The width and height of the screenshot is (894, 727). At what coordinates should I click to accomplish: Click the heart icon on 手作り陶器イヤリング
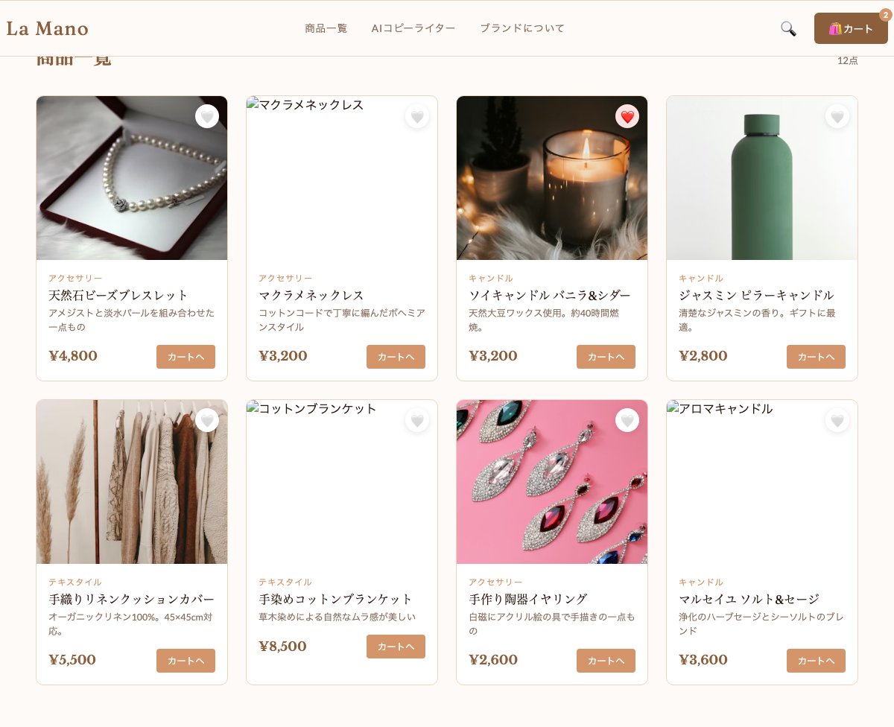coord(627,420)
